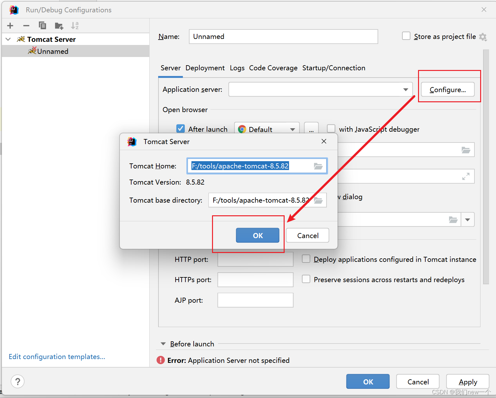Check Deploy applications configured in Tomcat instance
This screenshot has width=496, height=398.
[306, 259]
